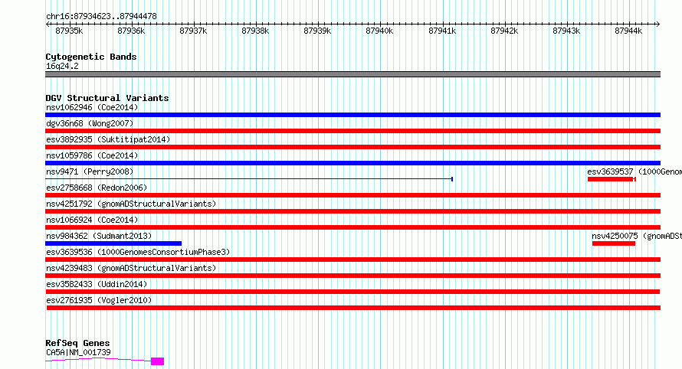The height and width of the screenshot is (369, 682).
Task: Click the 87942k ruler position
Action: click(x=504, y=31)
